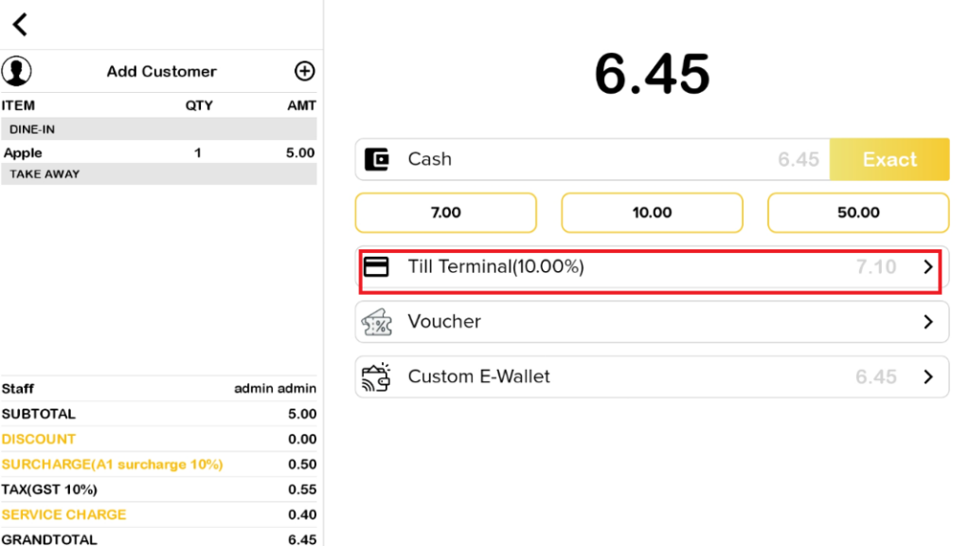Expand the Voucher row chevron
Screen dimensions: 970x546
(x=928, y=322)
